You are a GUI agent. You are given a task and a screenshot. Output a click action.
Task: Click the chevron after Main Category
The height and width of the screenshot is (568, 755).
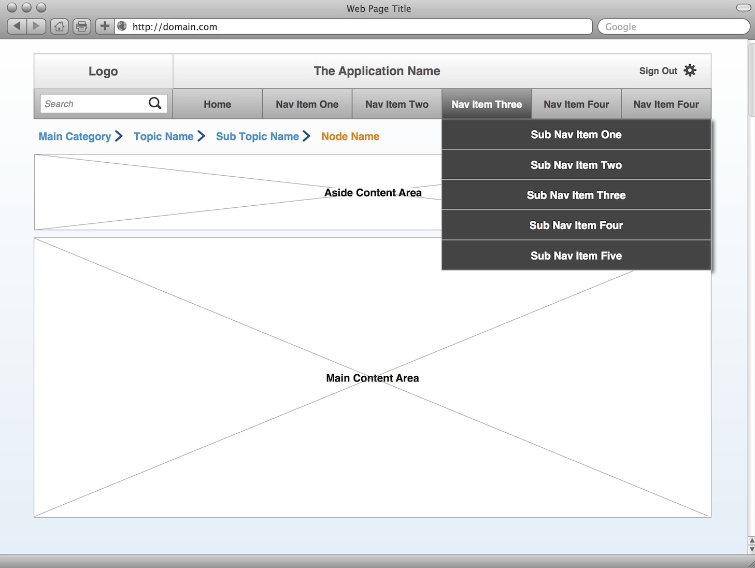(119, 136)
